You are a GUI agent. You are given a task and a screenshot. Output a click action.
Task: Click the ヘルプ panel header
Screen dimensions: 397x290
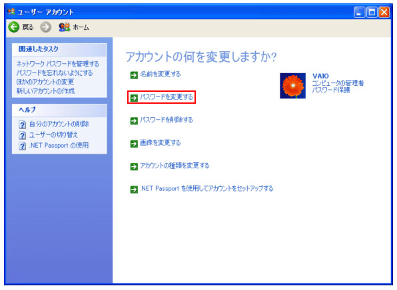59,110
